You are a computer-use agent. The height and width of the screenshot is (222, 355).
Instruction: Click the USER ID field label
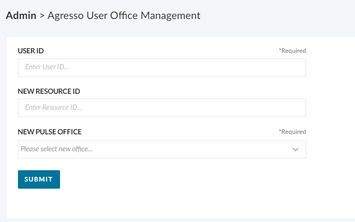click(31, 51)
